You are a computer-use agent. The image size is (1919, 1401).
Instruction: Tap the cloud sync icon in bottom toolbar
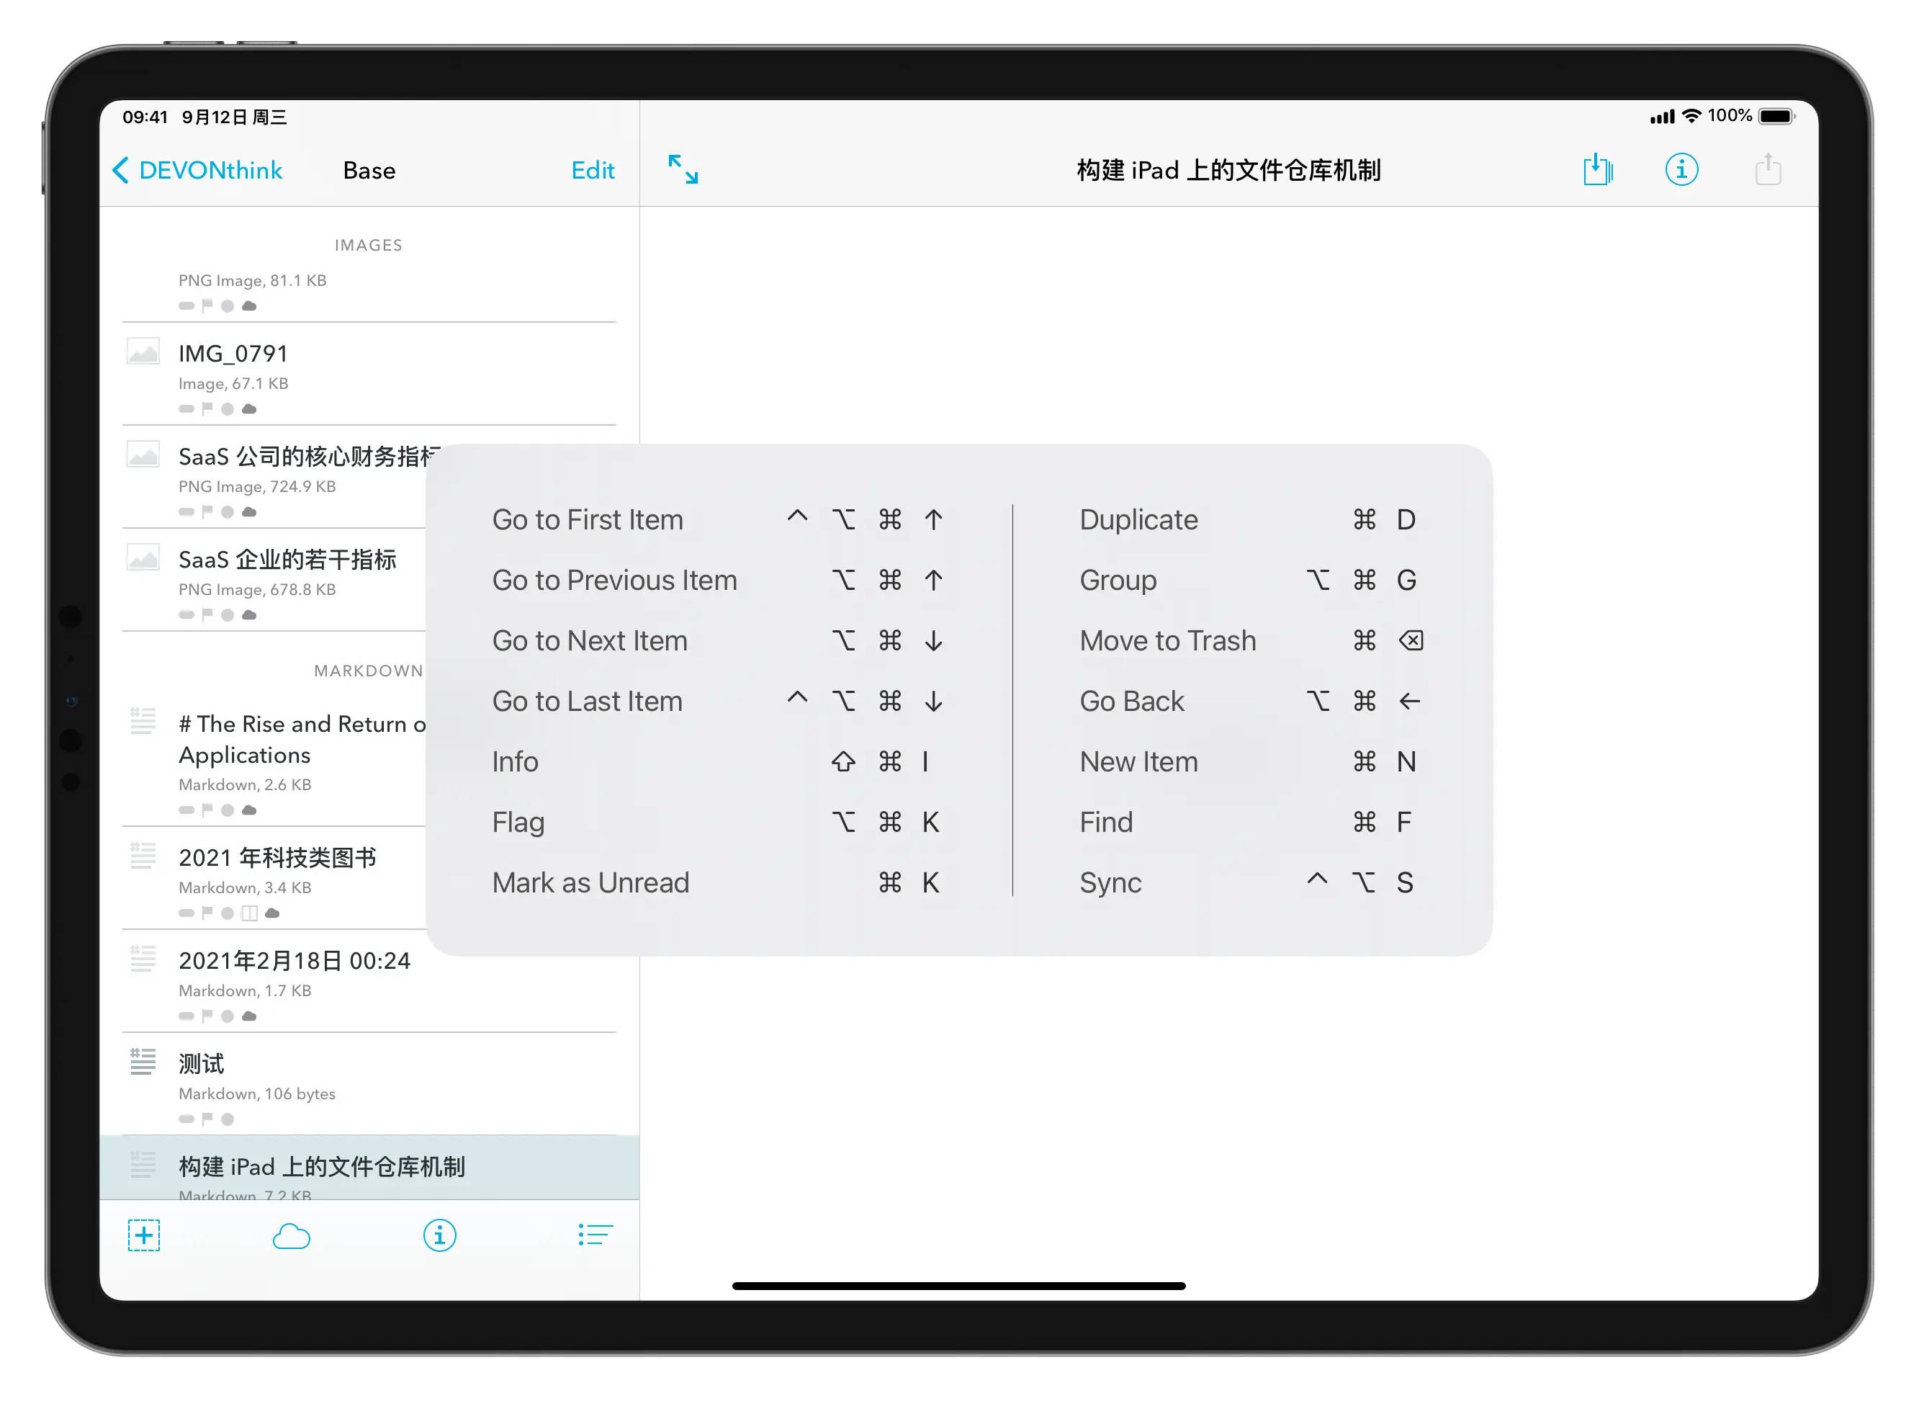click(x=291, y=1237)
